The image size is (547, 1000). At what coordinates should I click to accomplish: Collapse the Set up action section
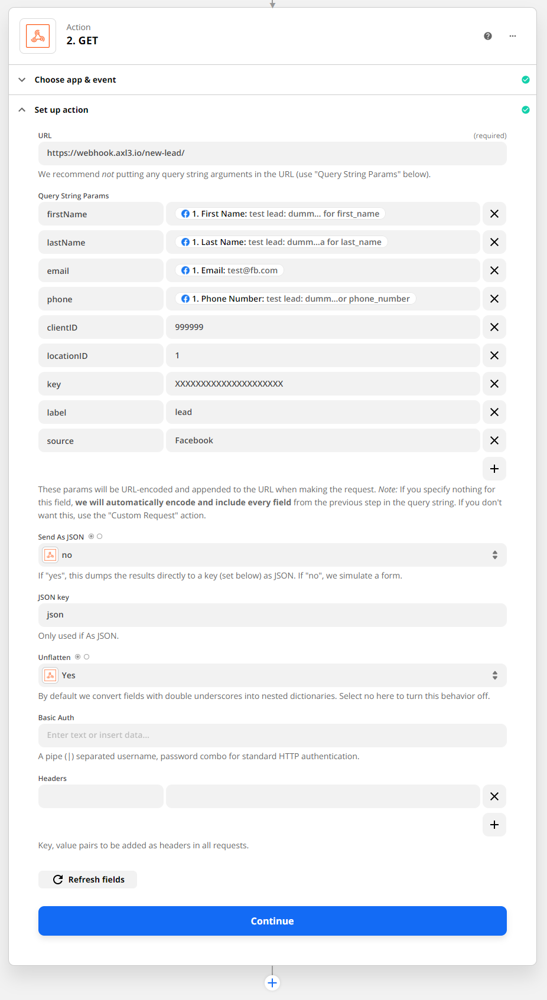point(61,110)
